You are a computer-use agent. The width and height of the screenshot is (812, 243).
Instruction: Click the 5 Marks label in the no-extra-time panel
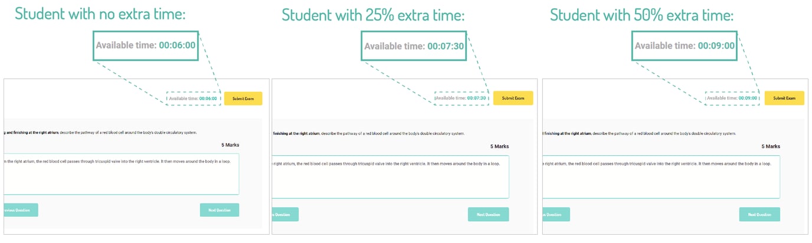[230, 145]
